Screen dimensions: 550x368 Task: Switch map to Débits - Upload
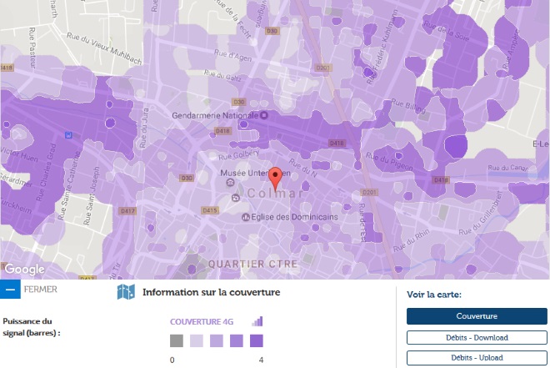click(477, 358)
